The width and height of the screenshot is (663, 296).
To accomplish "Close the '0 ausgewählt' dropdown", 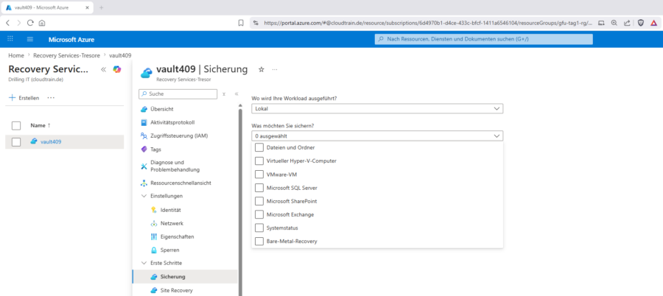I will click(x=377, y=135).
